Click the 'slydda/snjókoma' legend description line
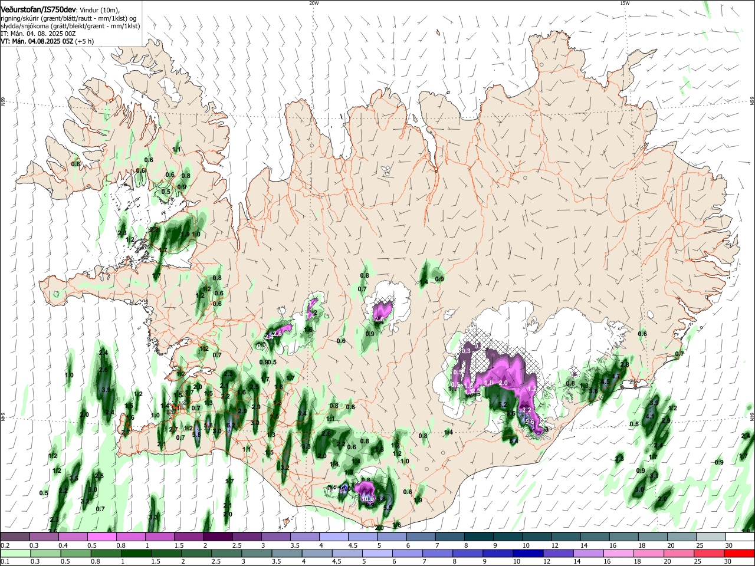Image resolution: width=755 pixels, height=566 pixels. (70, 26)
